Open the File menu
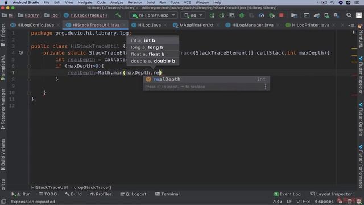This screenshot has width=364, height=205. (47, 2)
